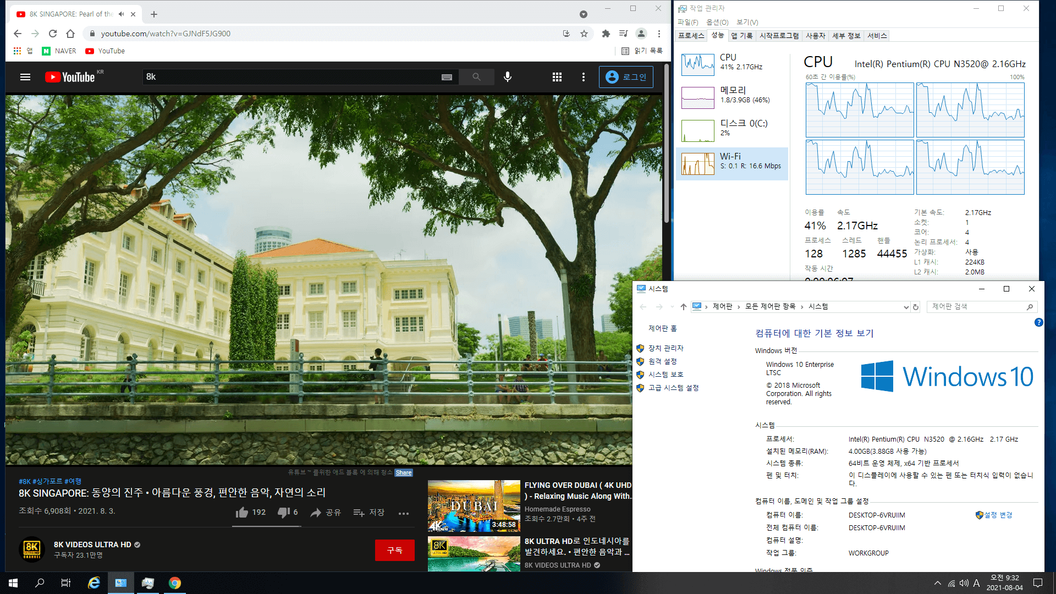Screen dimensions: 1056x594
Task: Switch to the 프로세스 tab
Action: [691, 36]
